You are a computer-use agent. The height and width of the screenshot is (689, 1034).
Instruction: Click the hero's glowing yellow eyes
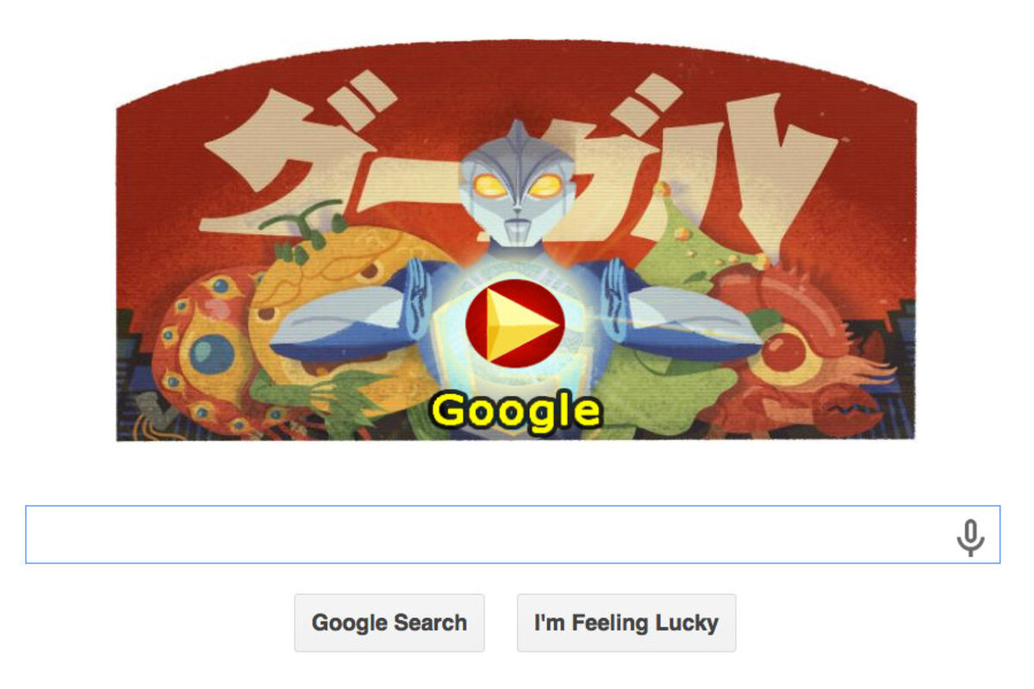(x=515, y=184)
